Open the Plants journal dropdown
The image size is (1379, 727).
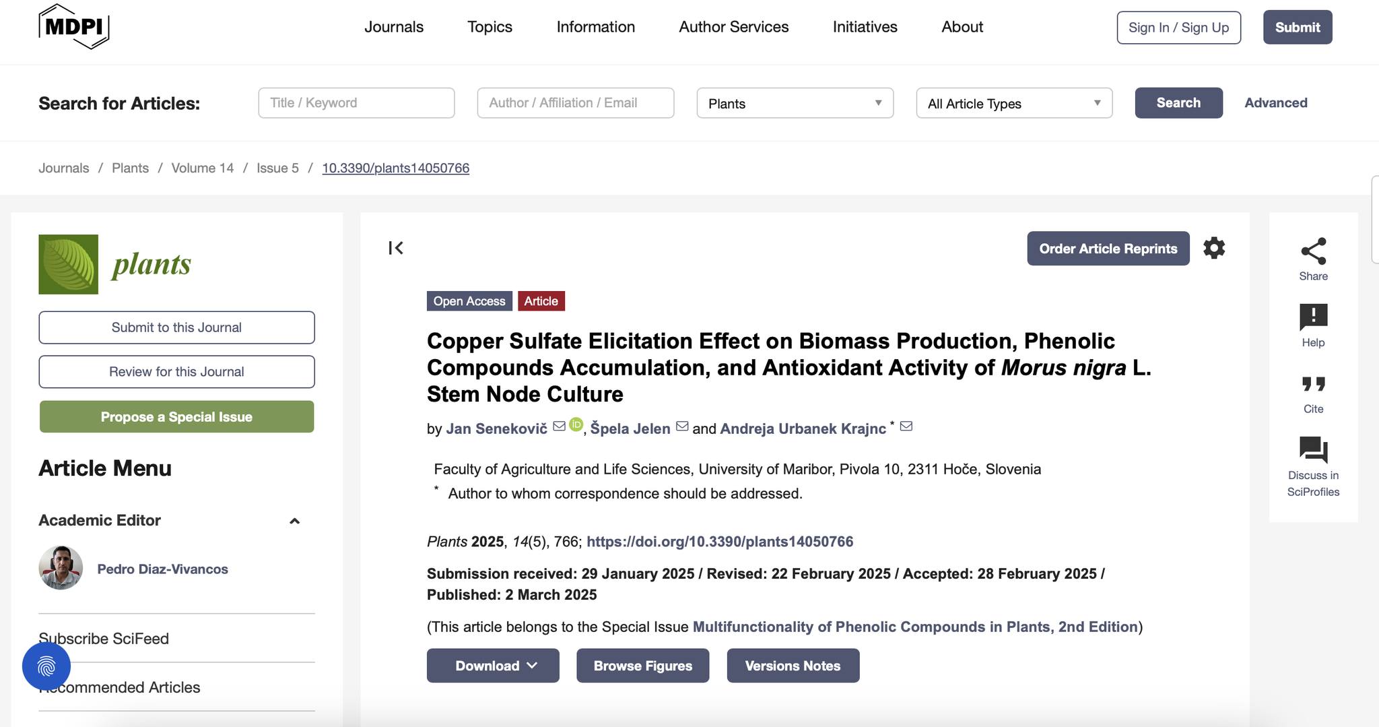[x=795, y=103]
